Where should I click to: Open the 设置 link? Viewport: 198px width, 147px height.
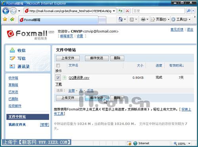(x=80, y=36)
